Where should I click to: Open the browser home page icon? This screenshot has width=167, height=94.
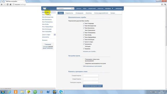point(10,4)
